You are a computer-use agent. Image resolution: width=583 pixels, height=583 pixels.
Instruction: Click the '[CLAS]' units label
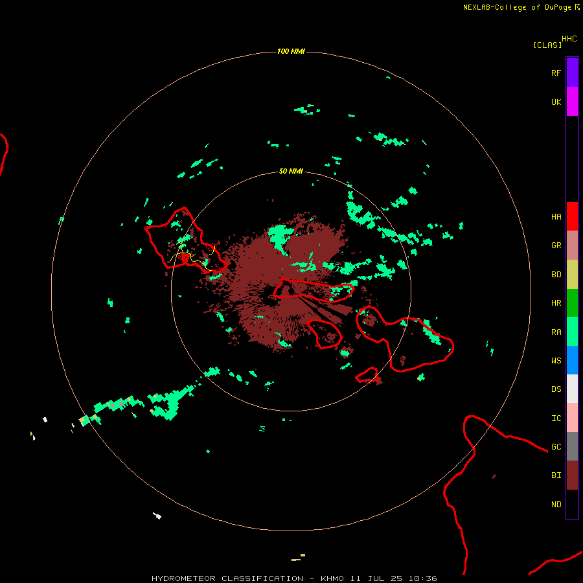[x=547, y=45]
